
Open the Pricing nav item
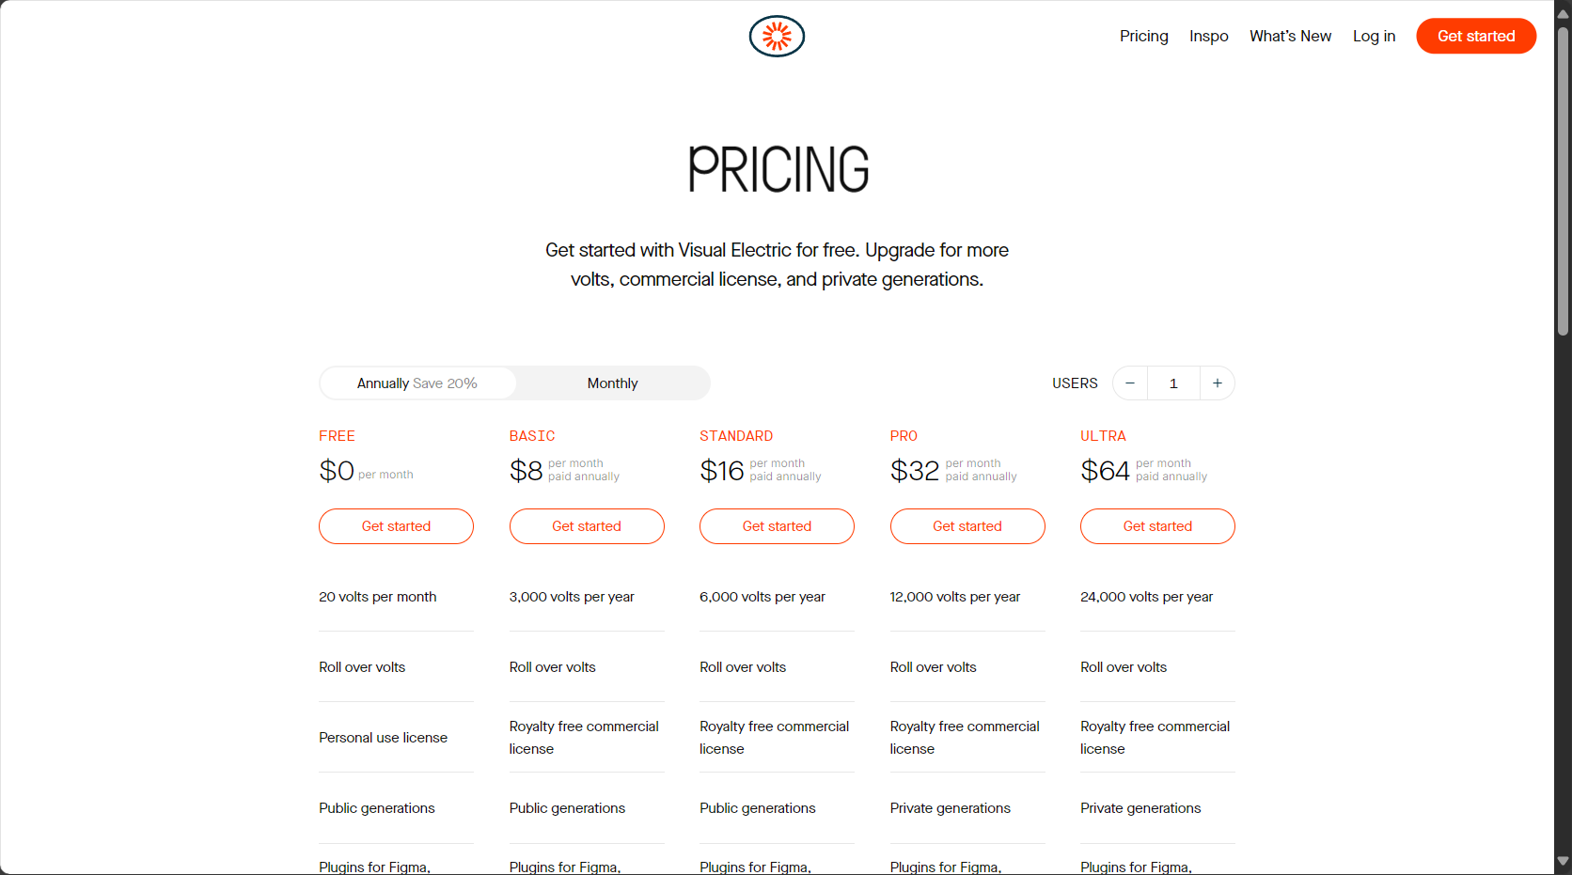[x=1143, y=36]
